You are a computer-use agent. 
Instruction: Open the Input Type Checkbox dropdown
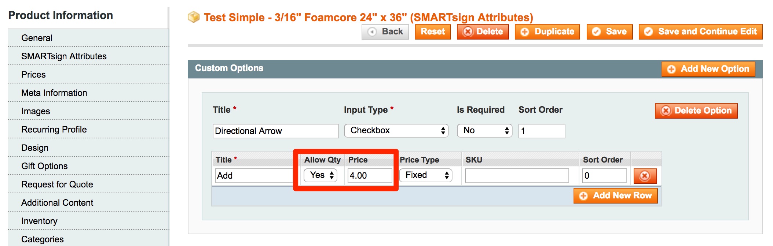pyautogui.click(x=396, y=131)
